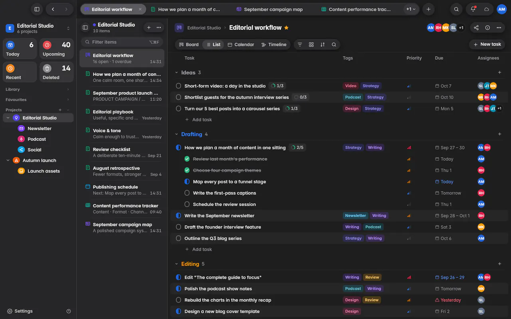
Task: Toggle the sidebar panel icon in title bar
Action: (37, 9)
